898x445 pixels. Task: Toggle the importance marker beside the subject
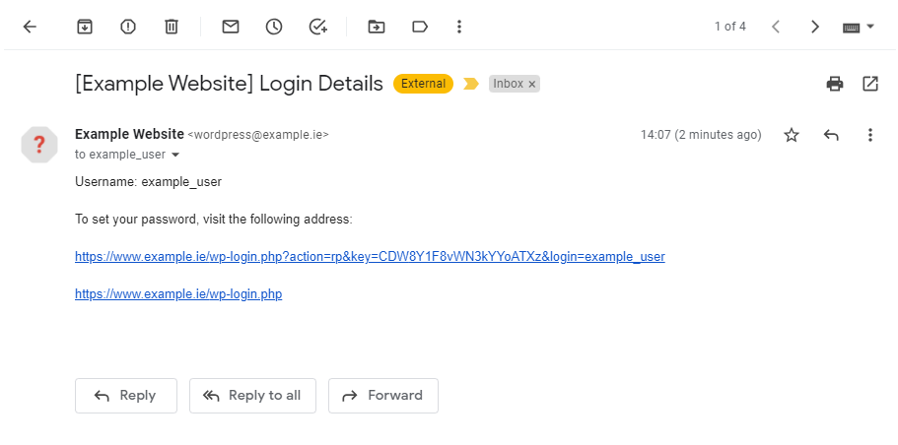point(471,84)
